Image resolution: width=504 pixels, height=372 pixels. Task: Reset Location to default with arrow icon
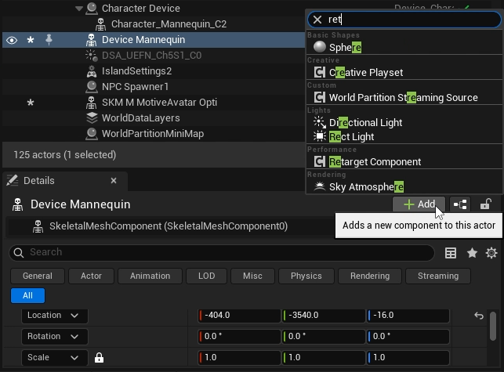(479, 316)
